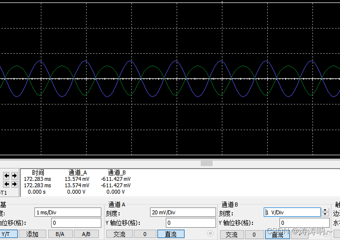This screenshot has width=340, height=240.
Task: Move cursor T1 left with top arrow
Action: (7, 176)
